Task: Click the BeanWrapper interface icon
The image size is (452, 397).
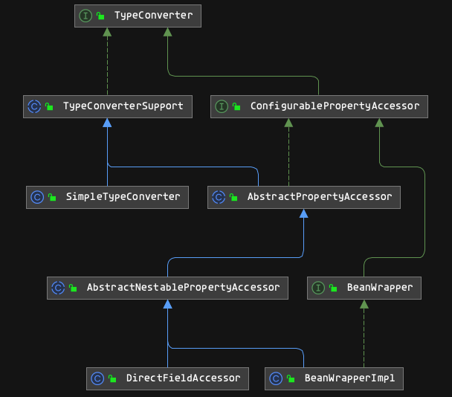Action: (x=318, y=287)
